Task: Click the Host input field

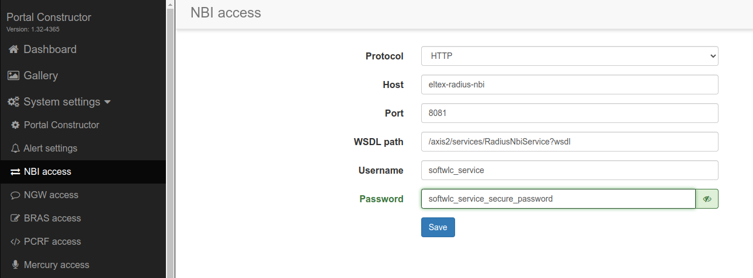Action: coord(569,85)
